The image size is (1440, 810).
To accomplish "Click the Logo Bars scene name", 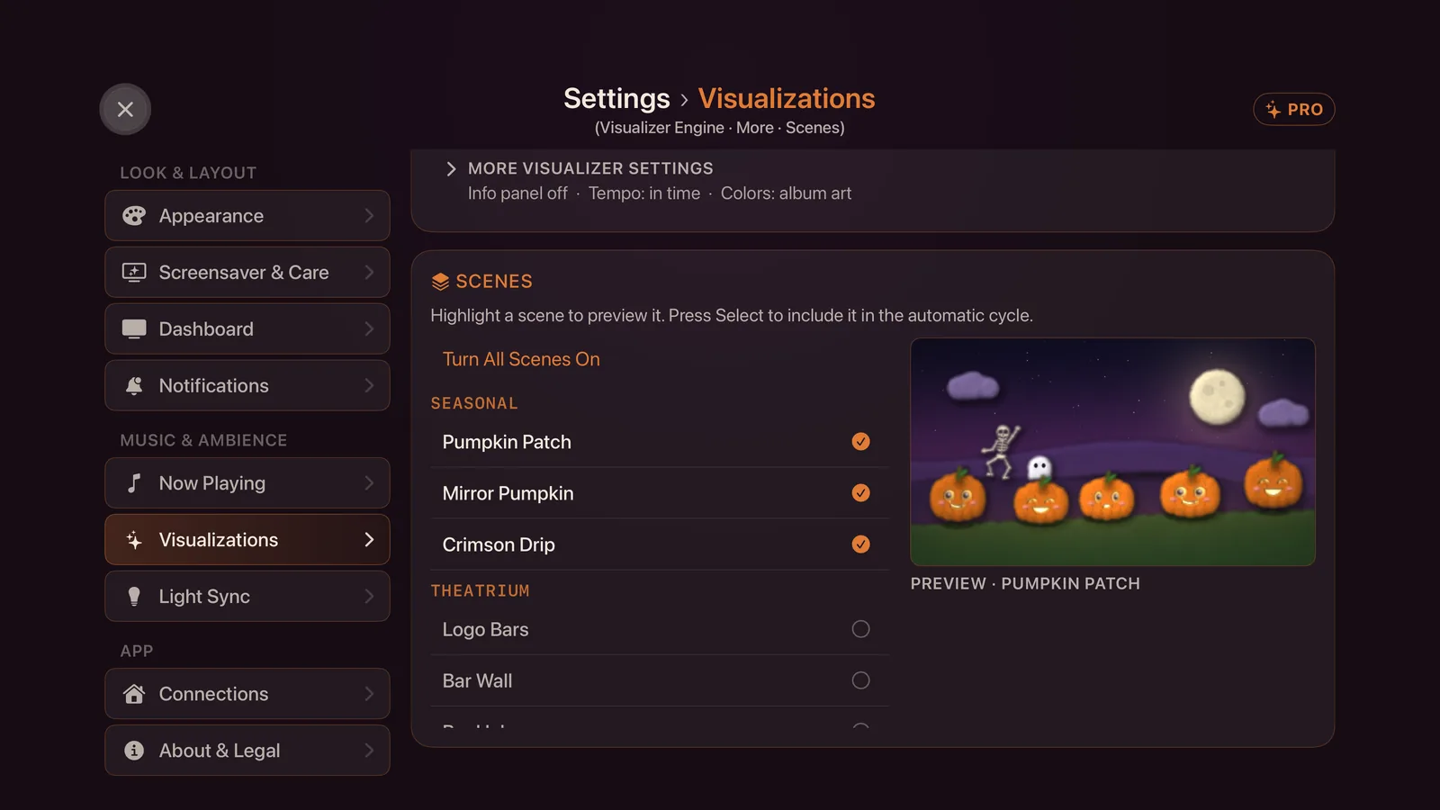I will coord(485,629).
